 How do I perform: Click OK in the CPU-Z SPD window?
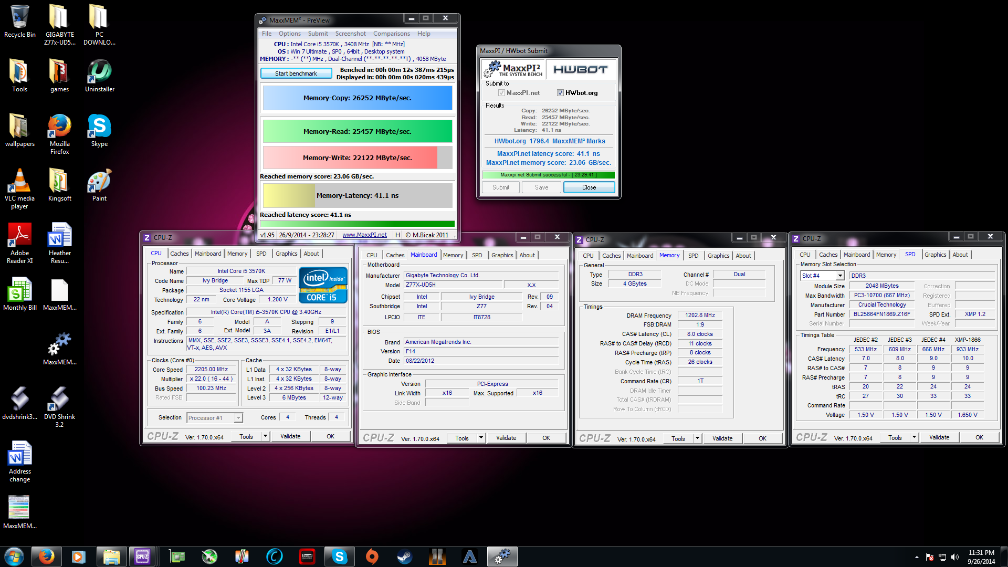pyautogui.click(x=979, y=437)
